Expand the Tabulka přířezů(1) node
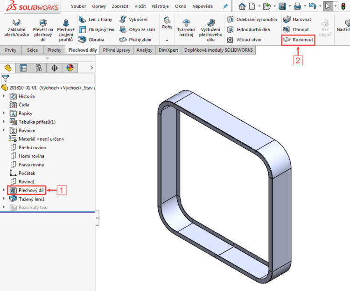350x291 pixels. tap(4, 122)
